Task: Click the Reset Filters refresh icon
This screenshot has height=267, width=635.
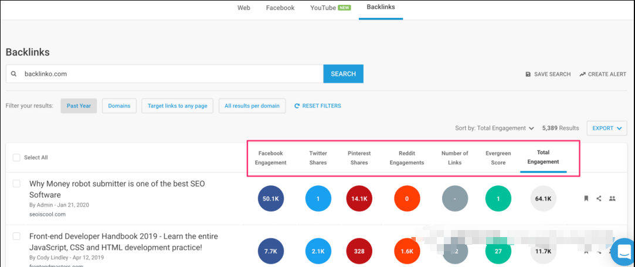Action: pyautogui.click(x=297, y=106)
